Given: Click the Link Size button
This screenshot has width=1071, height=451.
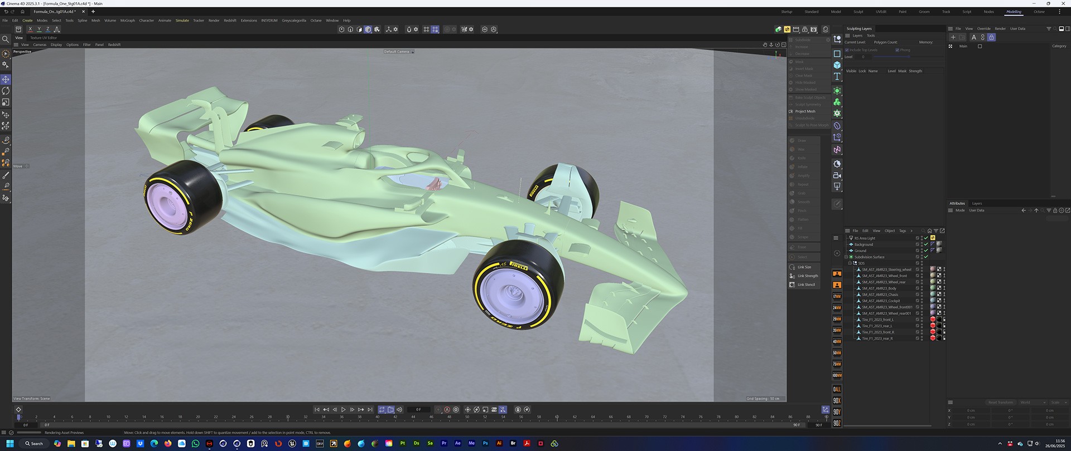Looking at the screenshot, I should (804, 267).
